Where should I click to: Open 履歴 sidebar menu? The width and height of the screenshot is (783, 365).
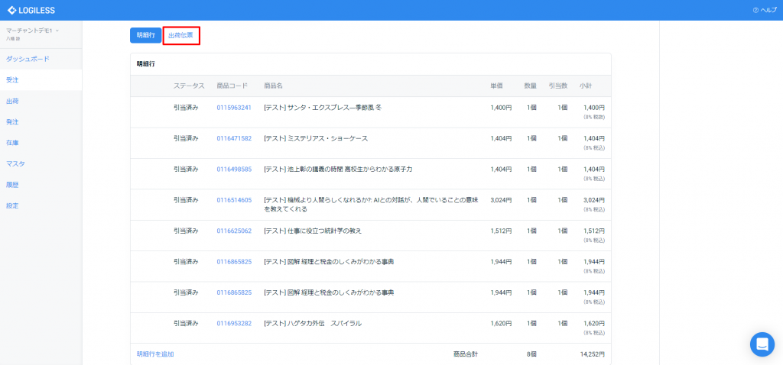[12, 185]
